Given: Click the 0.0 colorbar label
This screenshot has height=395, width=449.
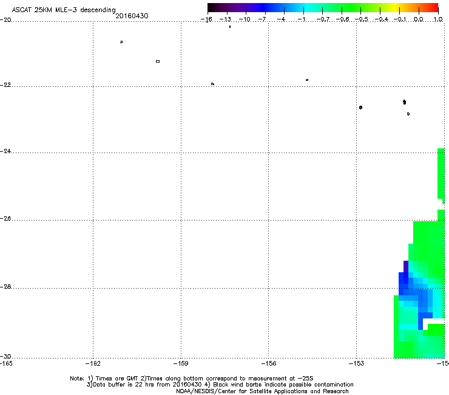Looking at the screenshot, I should click(419, 19).
